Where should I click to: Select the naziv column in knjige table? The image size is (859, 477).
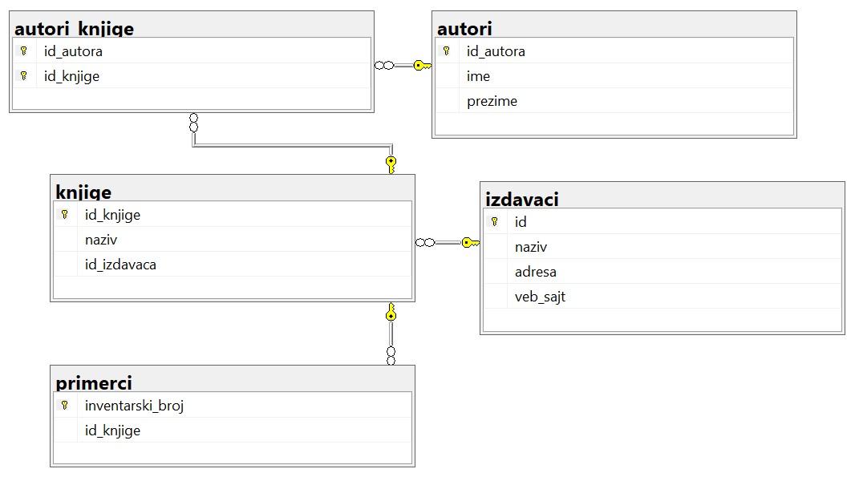101,240
